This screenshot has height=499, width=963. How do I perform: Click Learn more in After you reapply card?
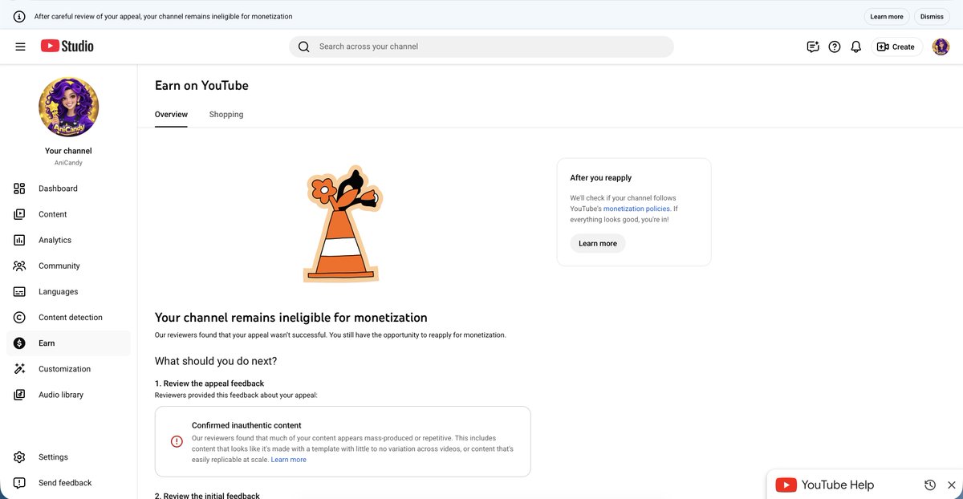coord(598,243)
